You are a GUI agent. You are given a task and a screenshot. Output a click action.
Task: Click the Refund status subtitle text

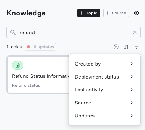[x=26, y=85]
